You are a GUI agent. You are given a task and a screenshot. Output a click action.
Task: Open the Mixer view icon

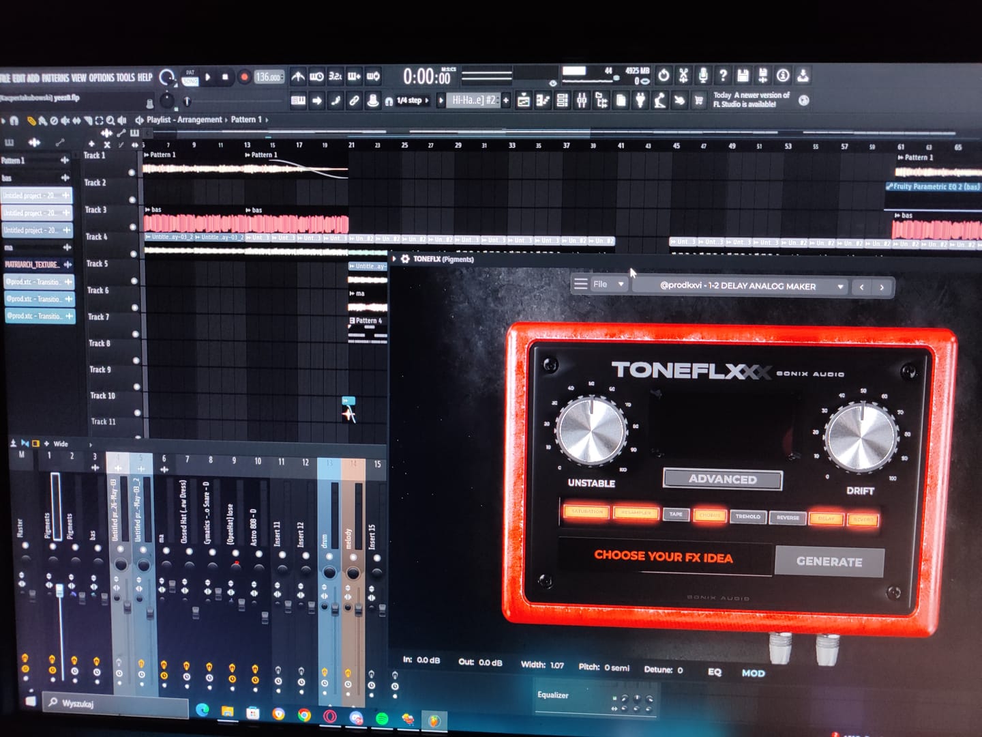581,100
